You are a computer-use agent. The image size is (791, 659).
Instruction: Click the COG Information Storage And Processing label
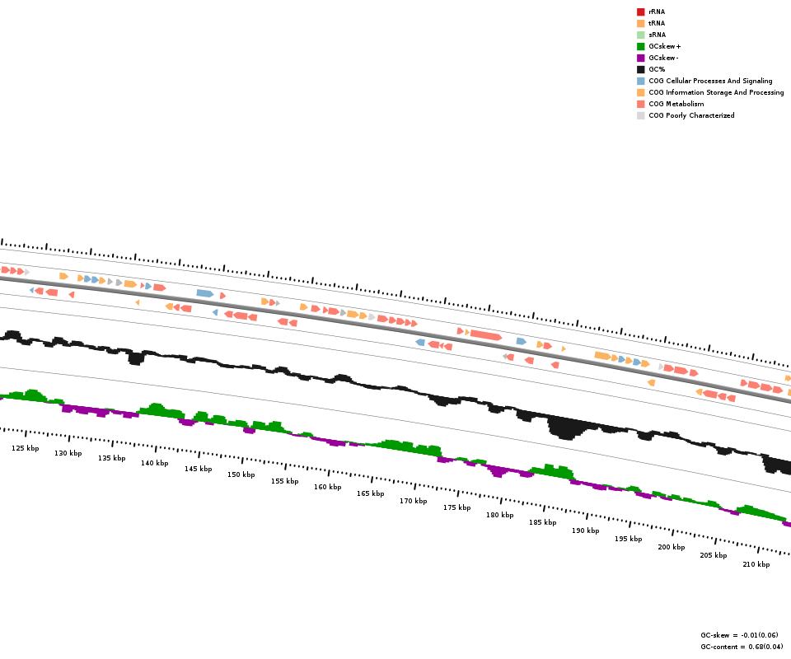[x=715, y=92]
